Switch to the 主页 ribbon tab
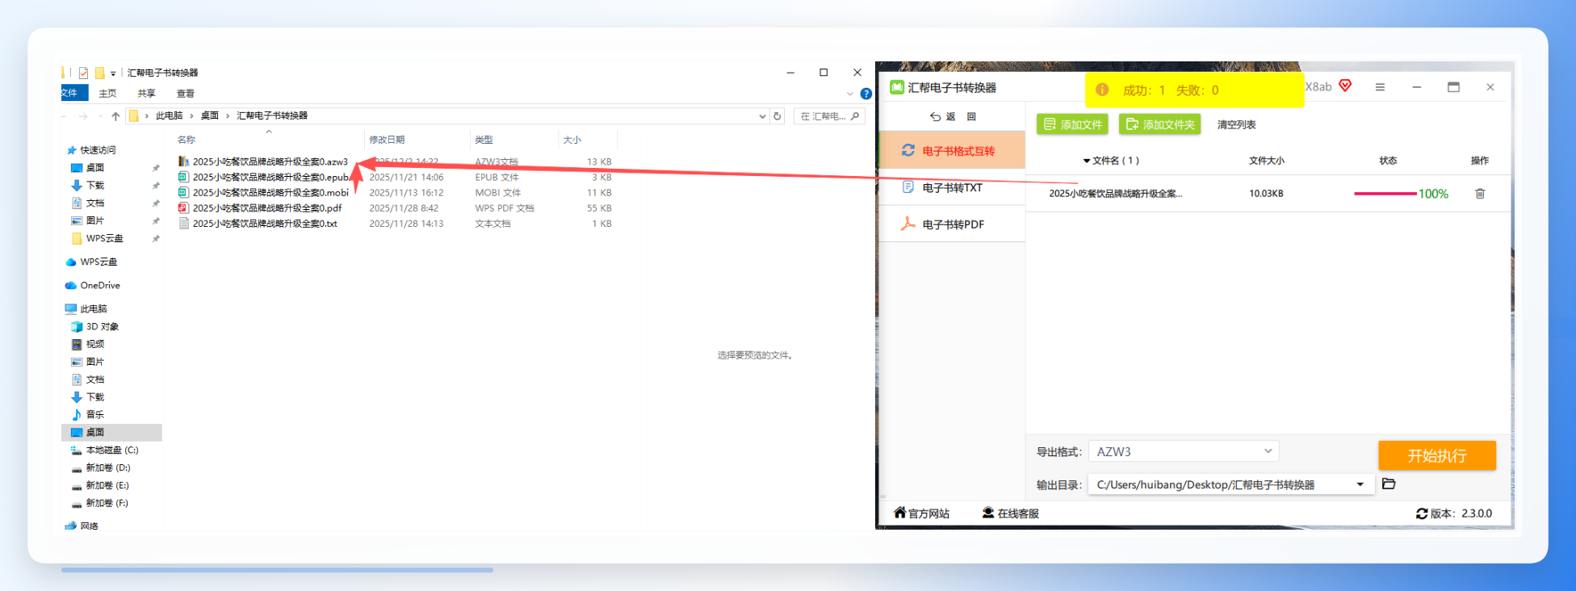 click(107, 94)
